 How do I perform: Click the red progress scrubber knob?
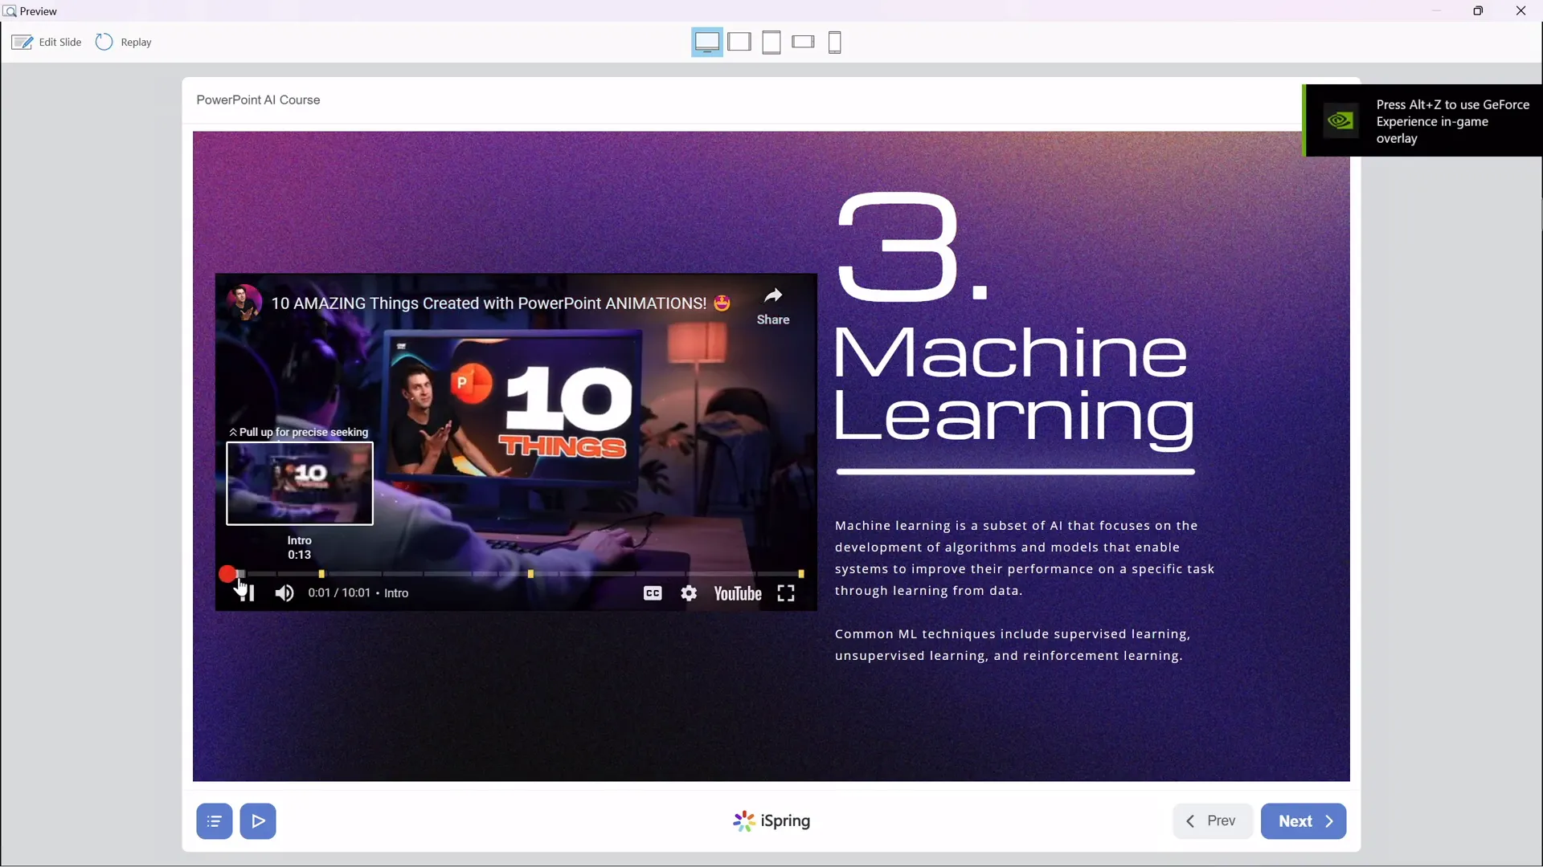227,574
